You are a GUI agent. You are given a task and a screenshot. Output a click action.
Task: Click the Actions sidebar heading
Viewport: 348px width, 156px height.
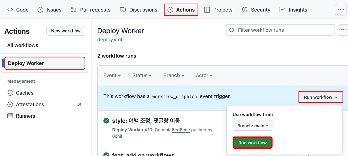tap(17, 31)
